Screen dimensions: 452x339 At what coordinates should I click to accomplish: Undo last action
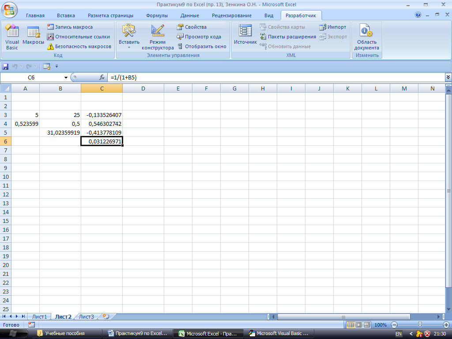coord(15,67)
